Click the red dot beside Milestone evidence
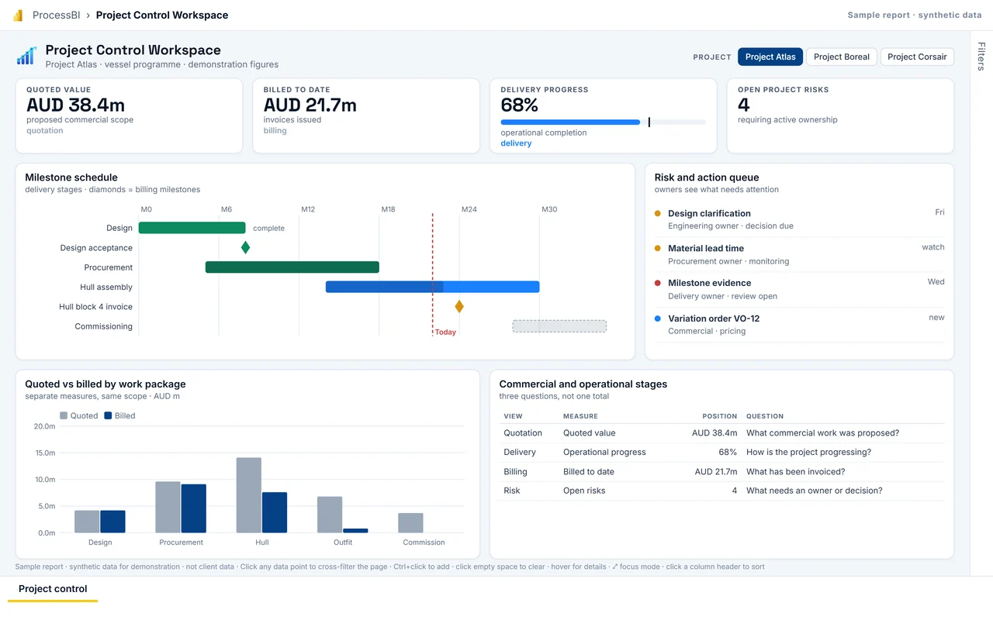This screenshot has width=993, height=620. (658, 283)
